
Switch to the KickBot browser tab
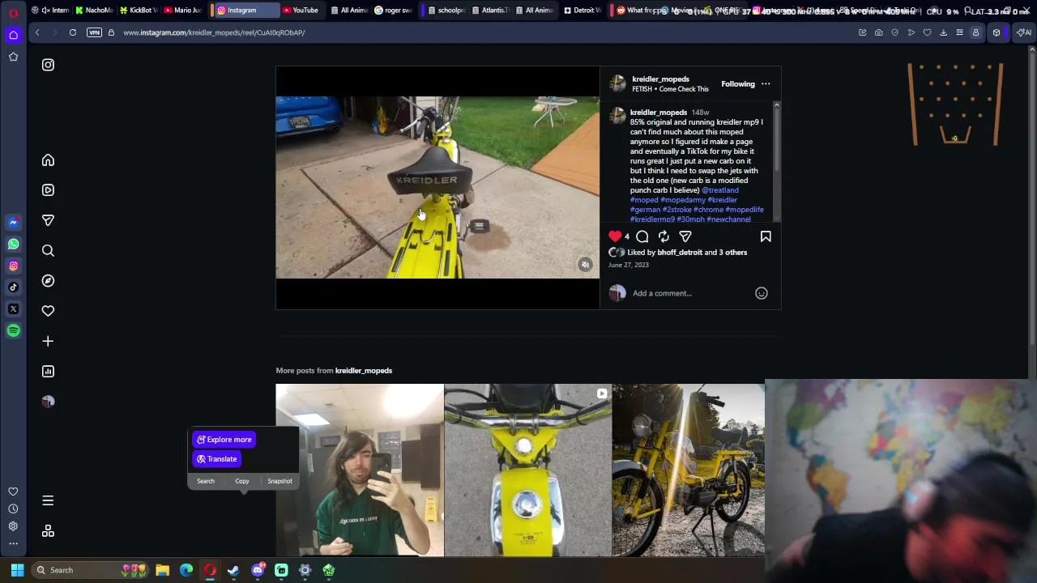139,11
